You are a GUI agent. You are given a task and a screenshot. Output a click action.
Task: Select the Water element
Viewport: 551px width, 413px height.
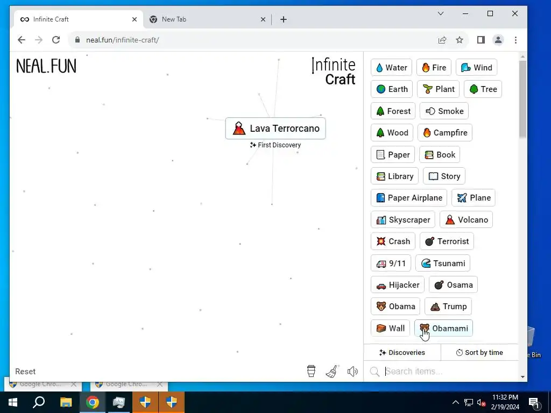[x=391, y=67]
